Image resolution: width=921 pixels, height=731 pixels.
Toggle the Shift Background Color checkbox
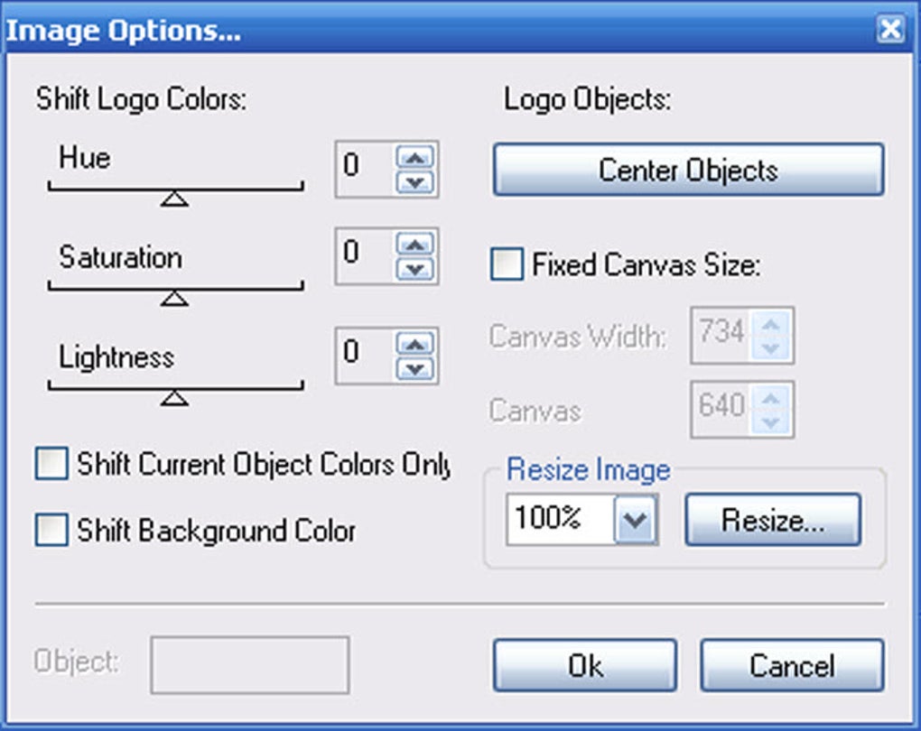[x=51, y=530]
